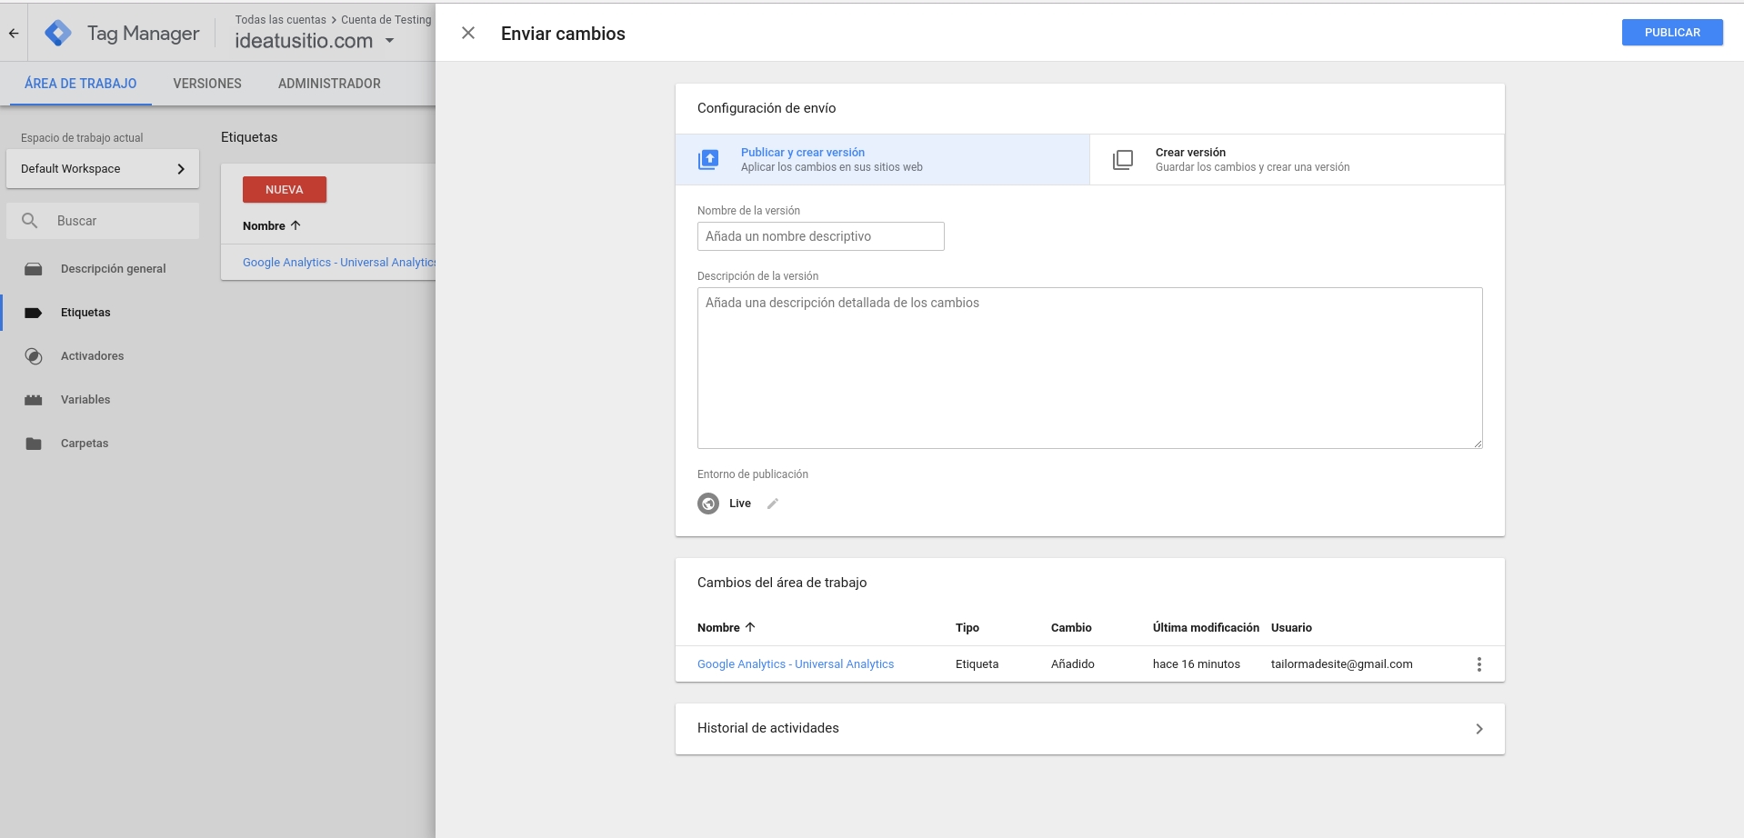Switch to the Administrador tab

pos(329,84)
